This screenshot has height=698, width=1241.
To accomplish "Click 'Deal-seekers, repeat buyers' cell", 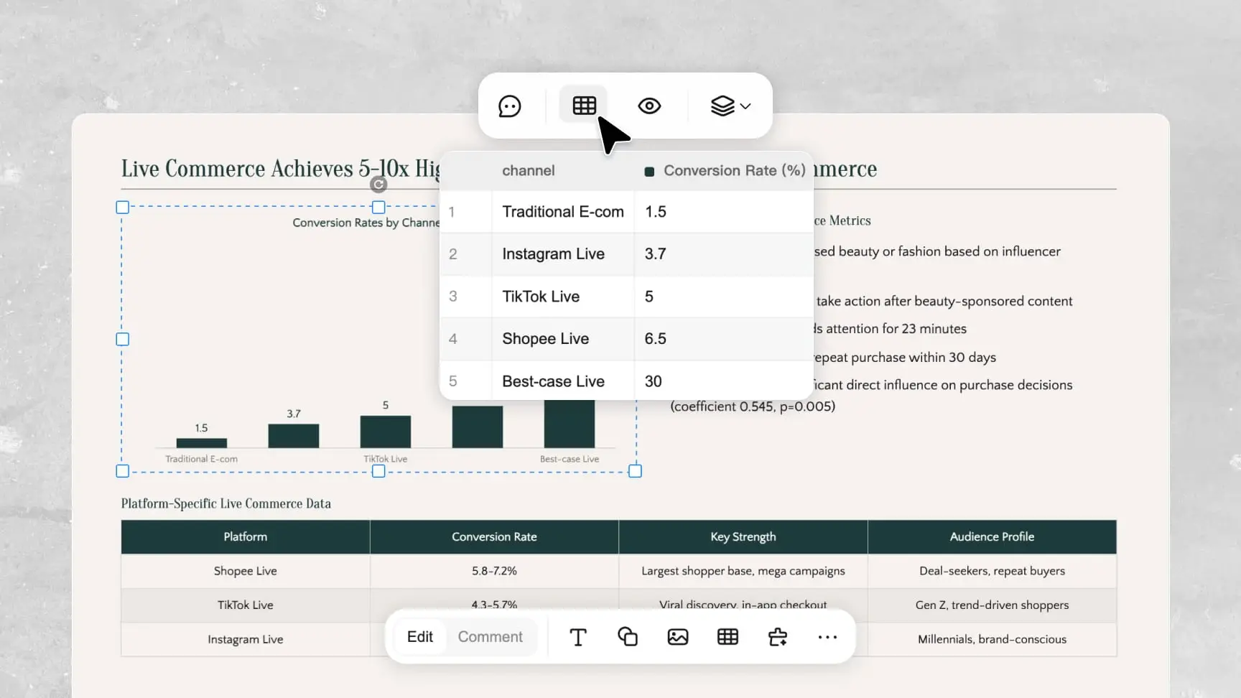I will (993, 571).
